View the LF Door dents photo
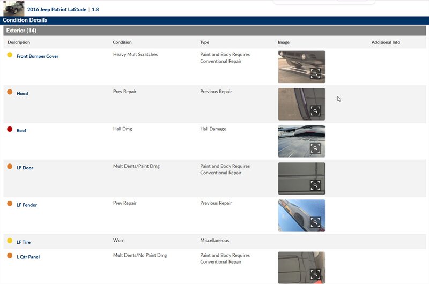429x284 pixels. (301, 178)
